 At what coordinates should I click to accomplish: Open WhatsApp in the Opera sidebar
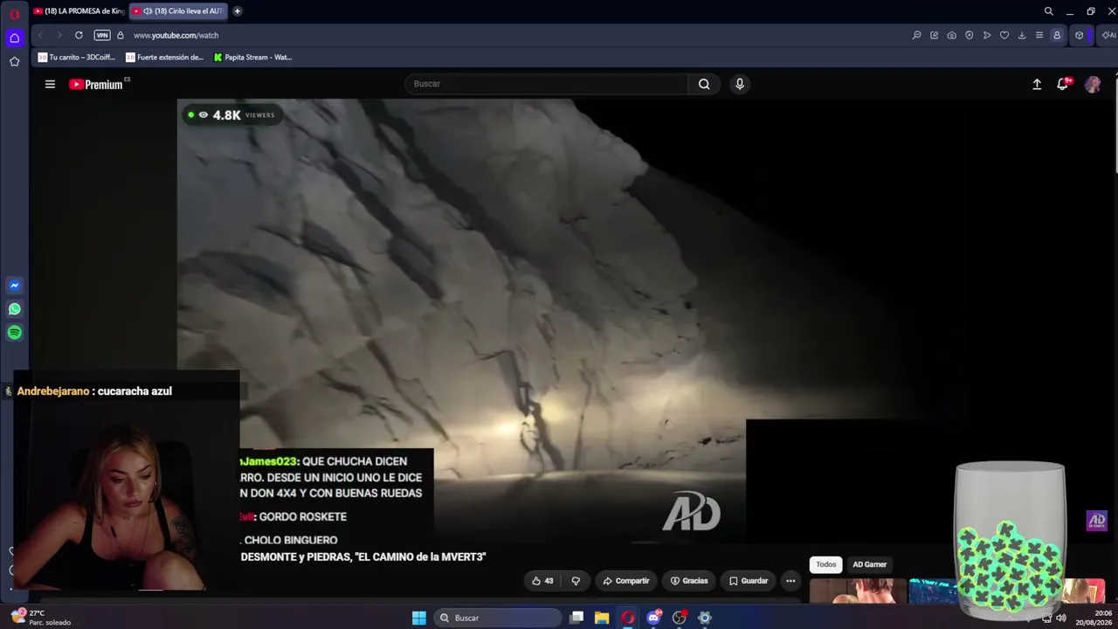14,309
